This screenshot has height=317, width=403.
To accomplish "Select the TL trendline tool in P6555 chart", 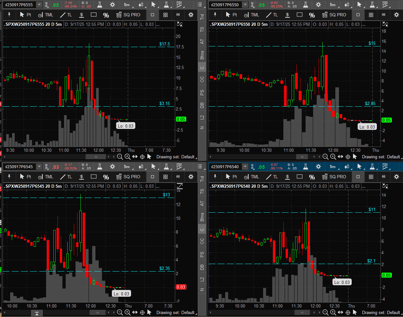I will point(66,15).
